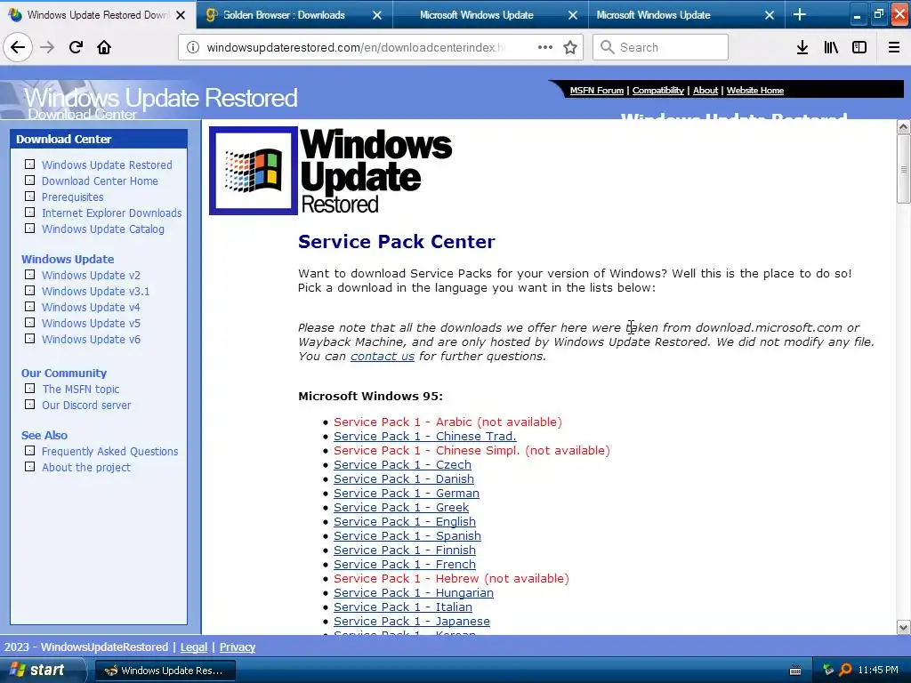Download Service Pack 1 - Hungarian

pos(414,592)
